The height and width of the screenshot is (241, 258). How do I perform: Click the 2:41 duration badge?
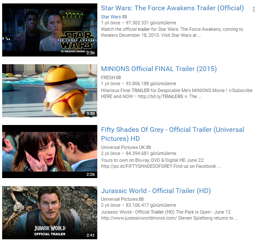[x=90, y=235]
